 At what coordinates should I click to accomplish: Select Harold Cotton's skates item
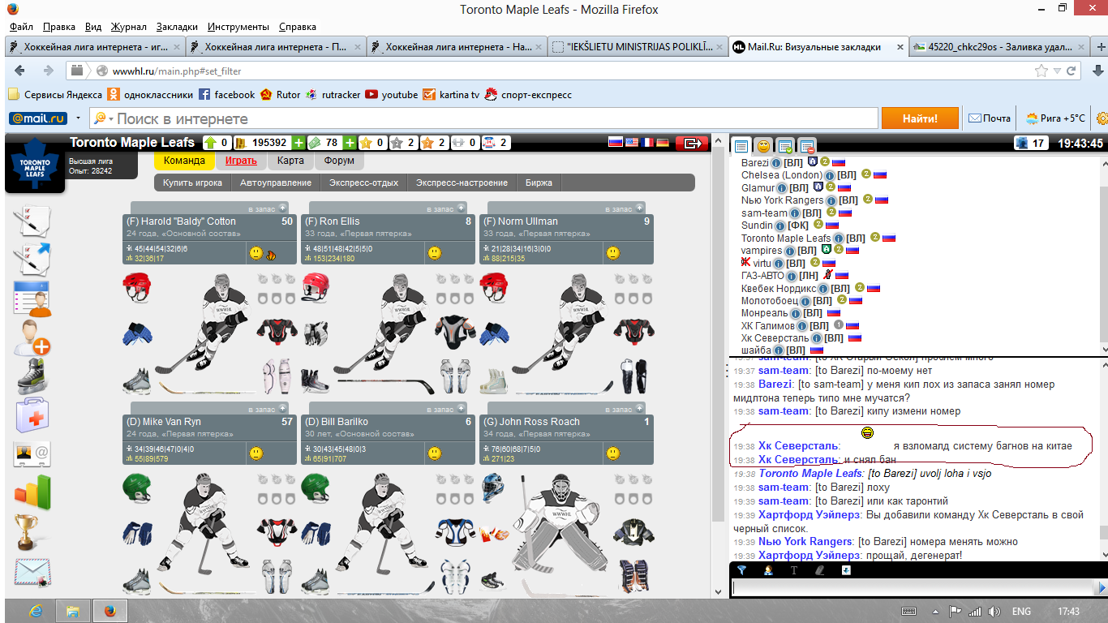point(137,380)
